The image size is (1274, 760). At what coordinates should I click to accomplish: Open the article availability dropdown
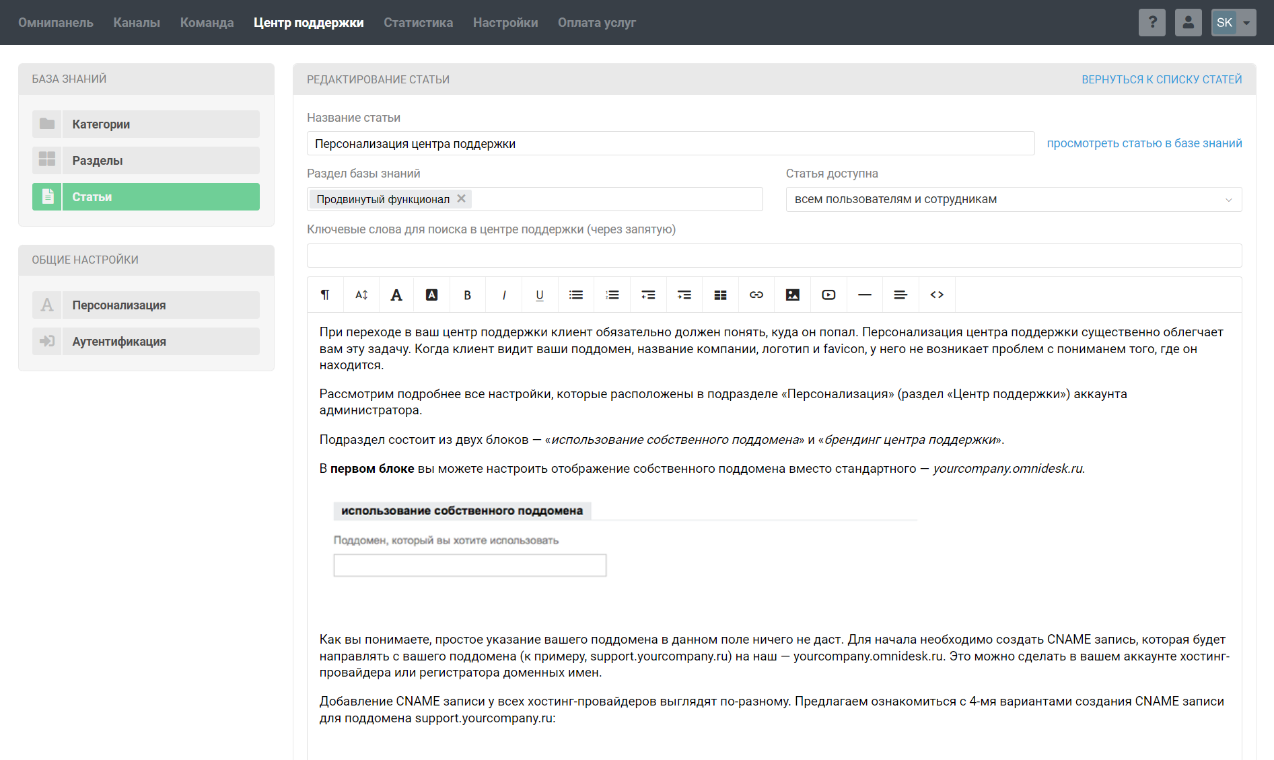click(x=1013, y=200)
